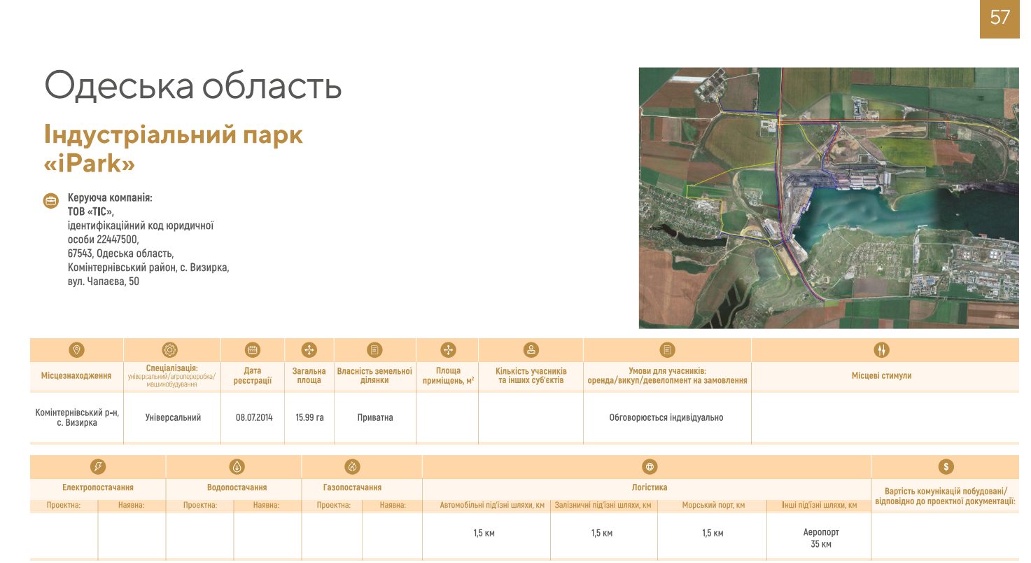1031x563 pixels.
Task: Click Наявна under Електропостачання
Action: 131,505
